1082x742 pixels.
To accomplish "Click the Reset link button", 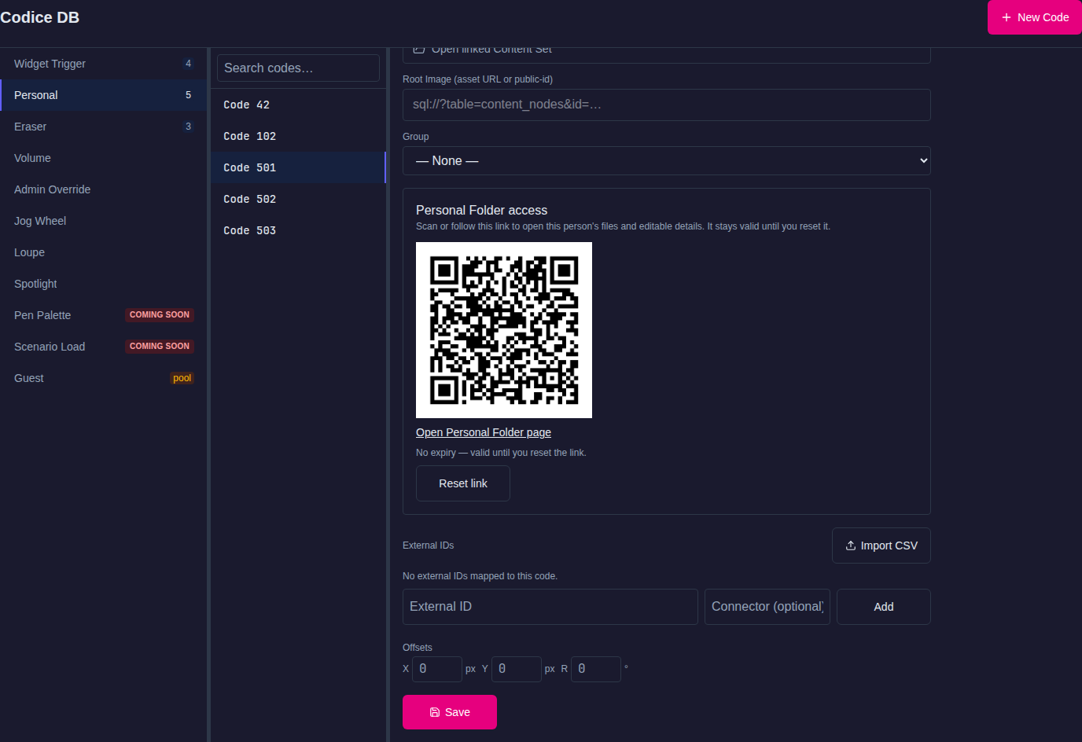I will point(463,483).
